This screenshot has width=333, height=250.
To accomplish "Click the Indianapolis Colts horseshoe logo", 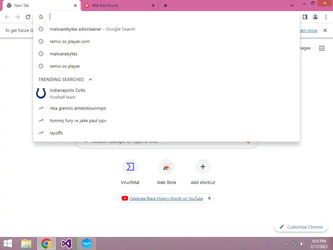I will (41, 93).
